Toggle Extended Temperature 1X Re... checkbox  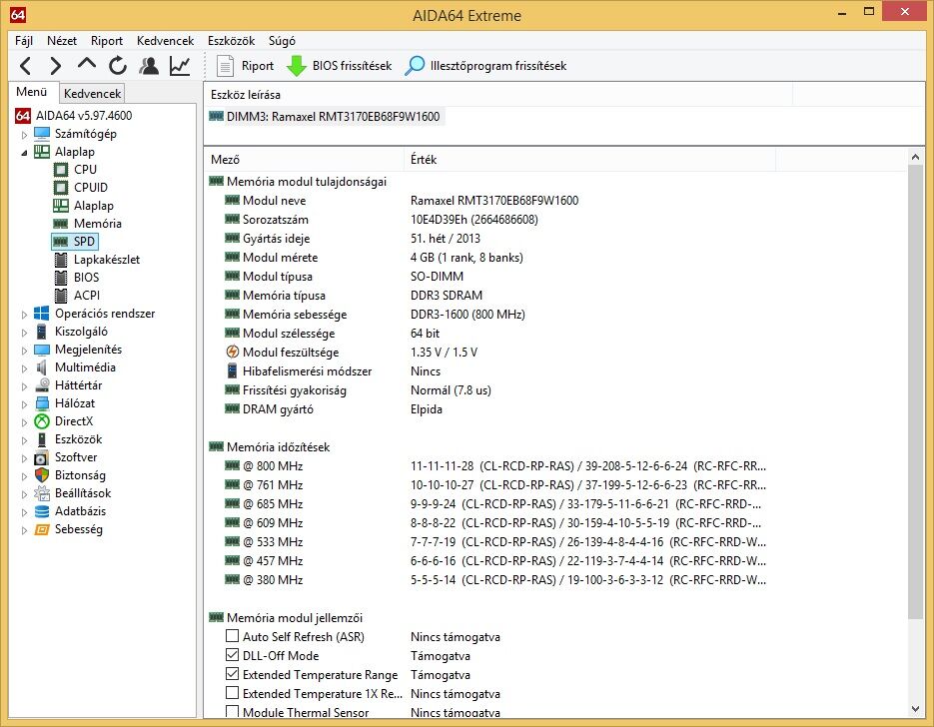click(233, 693)
